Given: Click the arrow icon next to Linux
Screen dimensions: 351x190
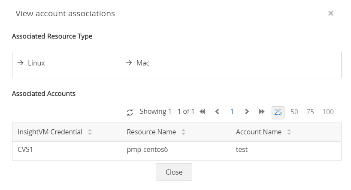Looking at the screenshot, I should point(20,63).
